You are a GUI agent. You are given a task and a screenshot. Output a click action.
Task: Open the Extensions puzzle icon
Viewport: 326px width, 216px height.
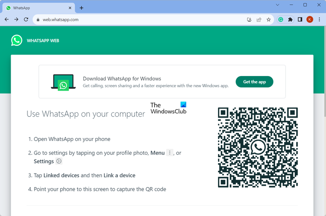[x=290, y=20]
